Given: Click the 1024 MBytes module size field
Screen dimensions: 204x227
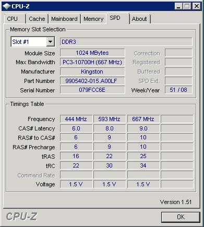Looking at the screenshot, I should (x=92, y=53).
